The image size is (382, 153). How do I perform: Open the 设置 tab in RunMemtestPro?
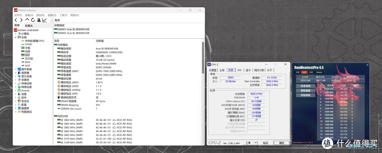(298, 72)
